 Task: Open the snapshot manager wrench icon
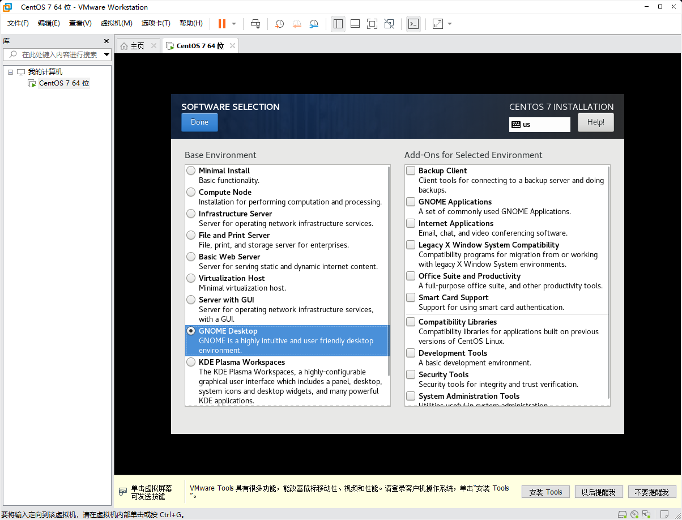(x=314, y=23)
